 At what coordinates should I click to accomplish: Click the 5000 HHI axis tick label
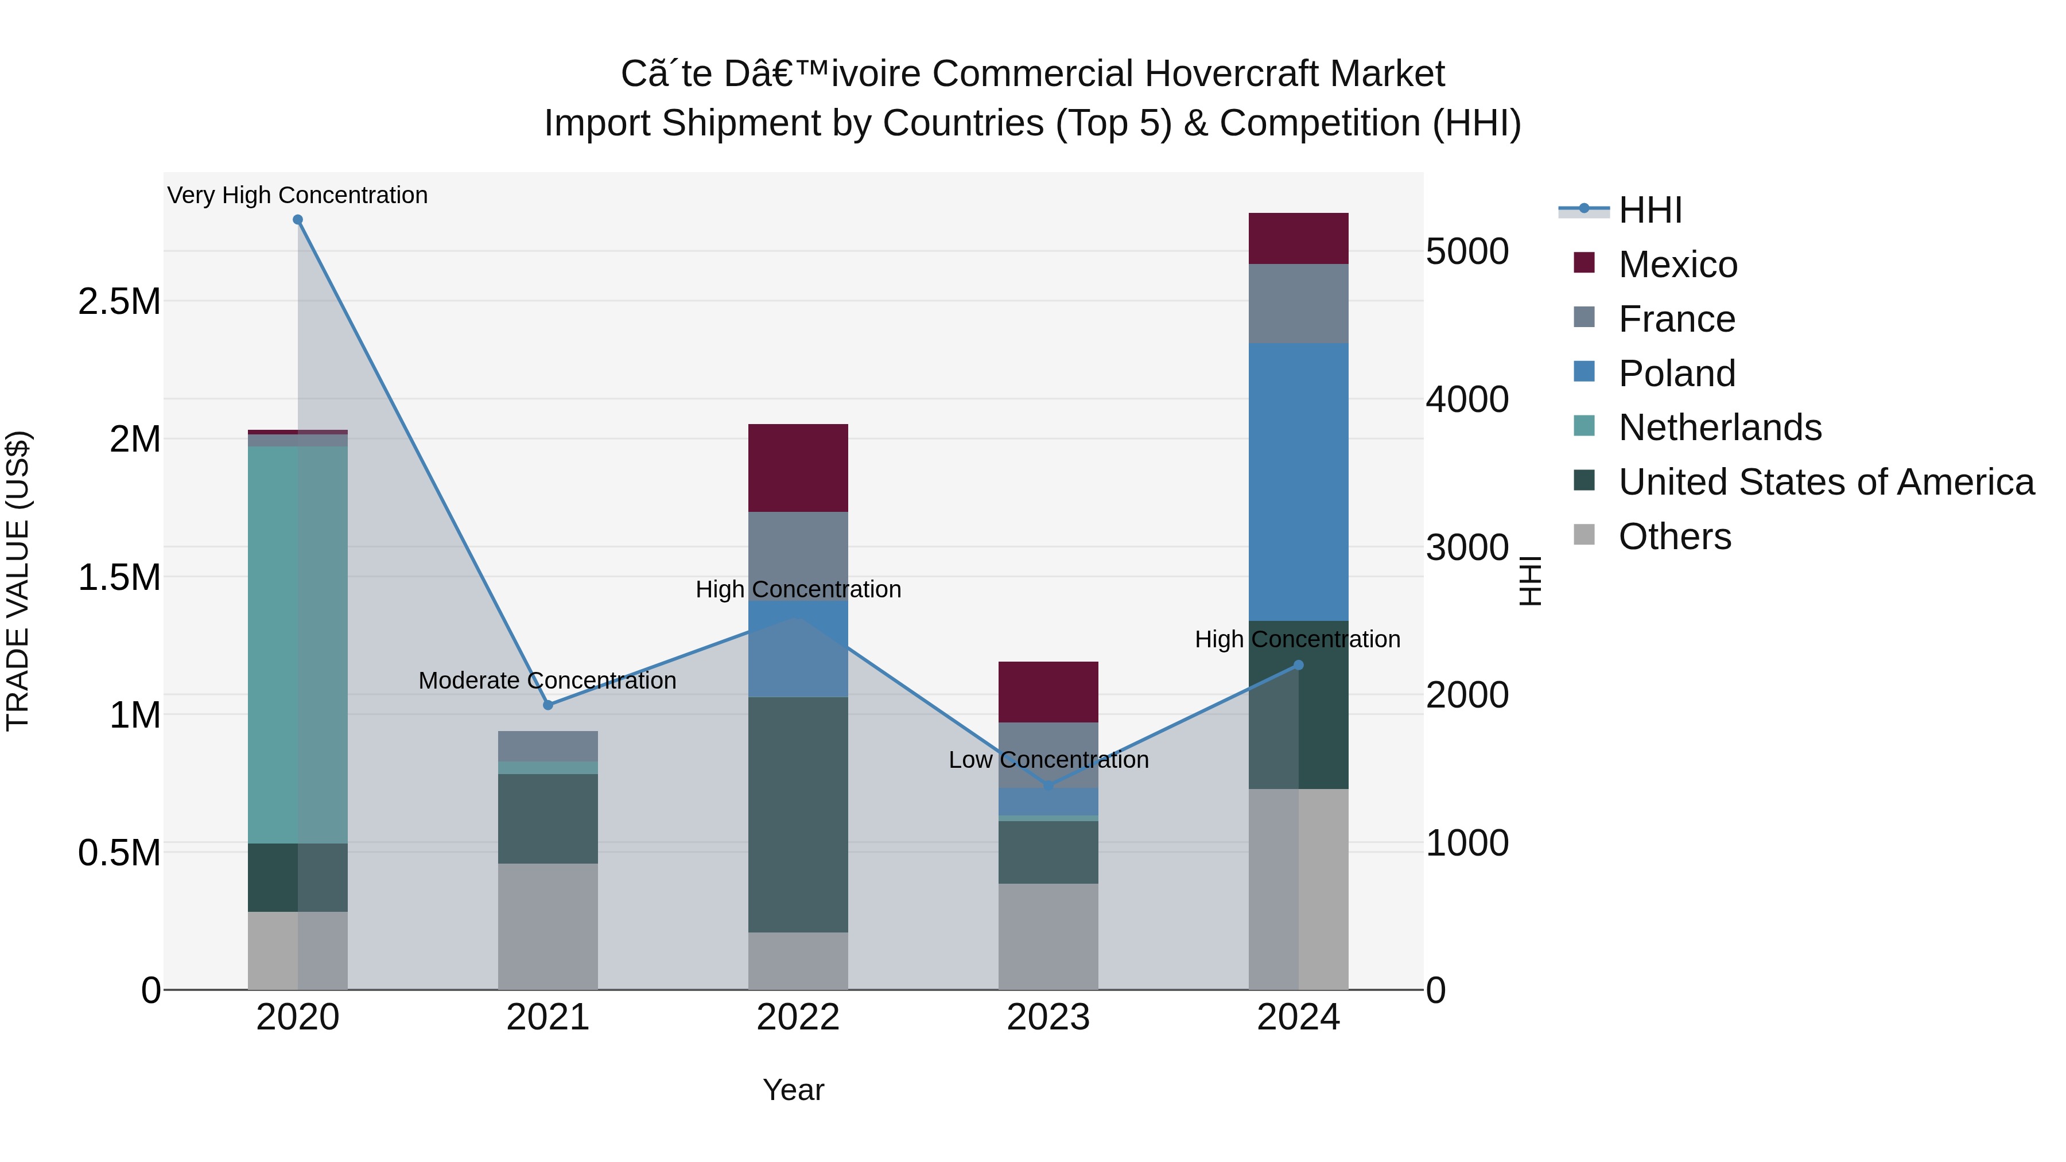(1467, 251)
